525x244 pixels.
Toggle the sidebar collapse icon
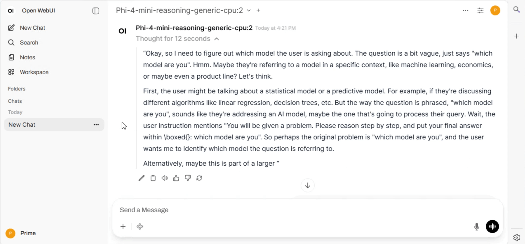point(96,11)
